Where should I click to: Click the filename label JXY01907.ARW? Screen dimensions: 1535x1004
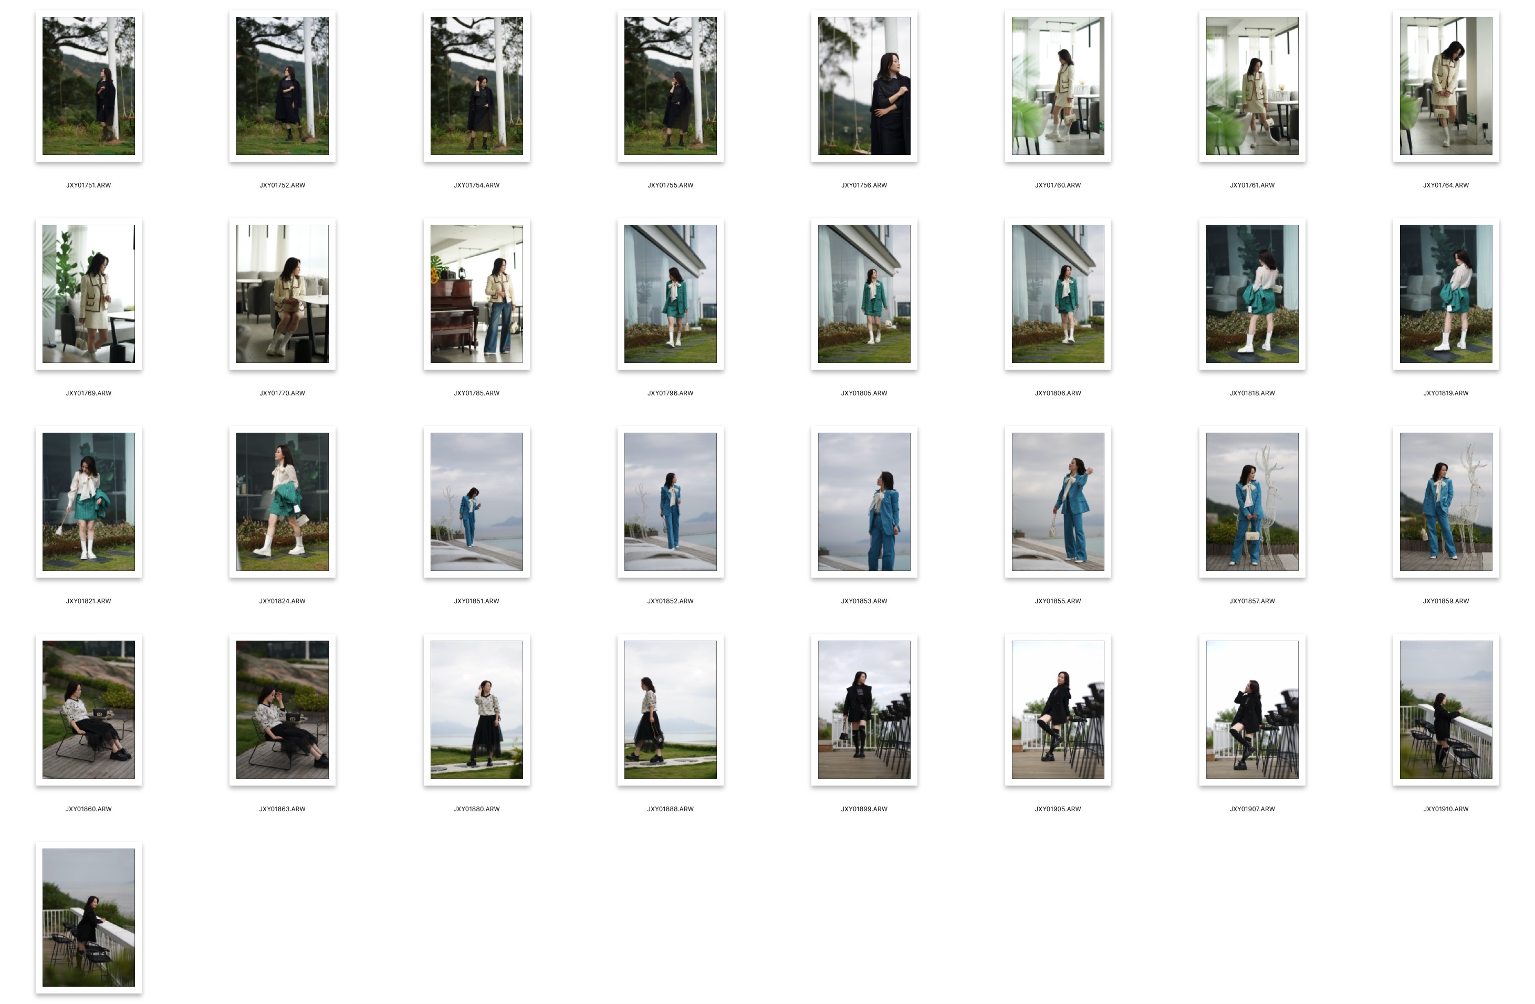point(1252,809)
